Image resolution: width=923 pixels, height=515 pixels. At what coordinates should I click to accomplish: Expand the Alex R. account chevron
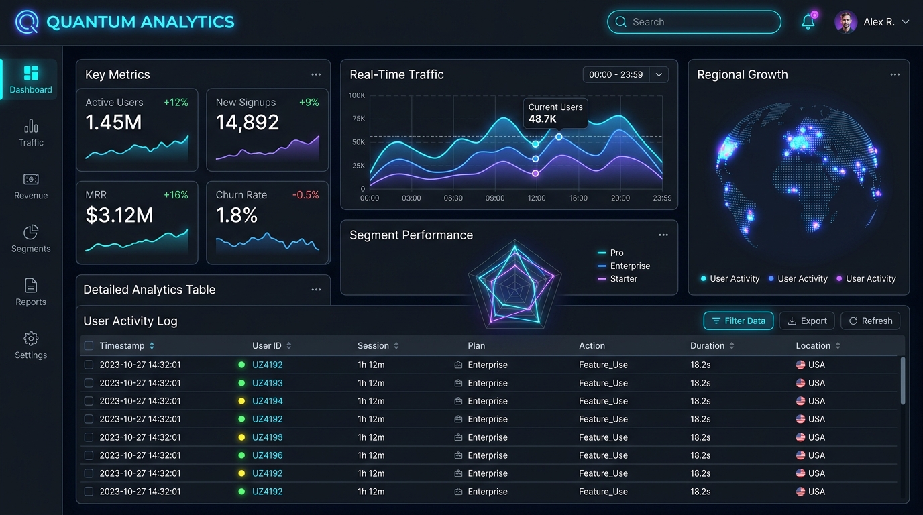coord(906,22)
